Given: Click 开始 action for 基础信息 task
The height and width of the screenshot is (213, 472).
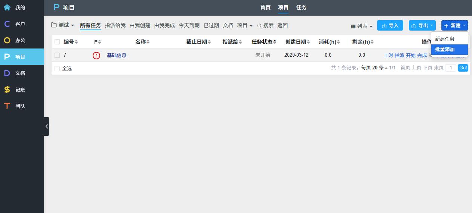Looking at the screenshot, I should click(411, 55).
